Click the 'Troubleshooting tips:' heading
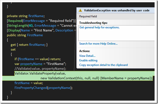Viewport: 158px width, 104px height. point(93,23)
